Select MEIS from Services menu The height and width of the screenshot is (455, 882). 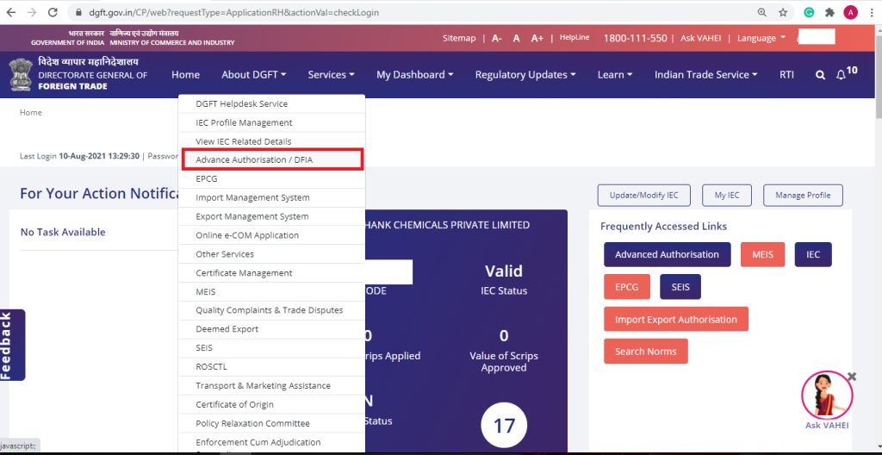coord(271,291)
